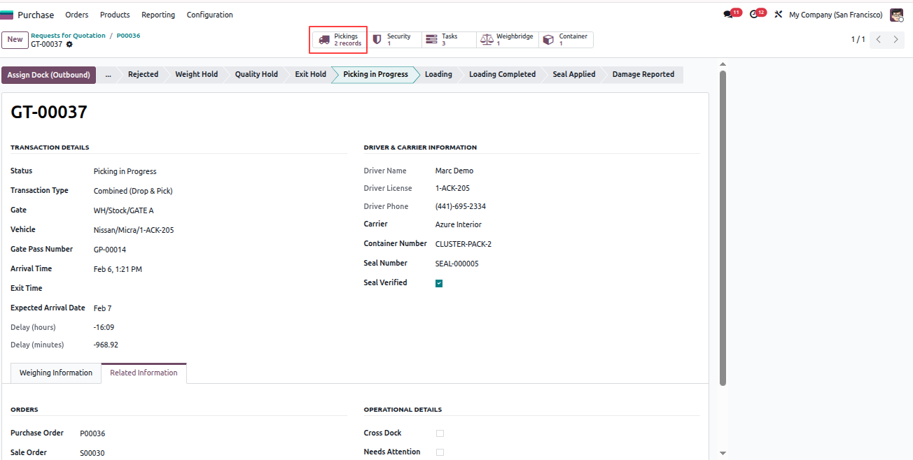The image size is (913, 460).
Task: Click the 1 / 1 pager counter
Action: pyautogui.click(x=858, y=40)
